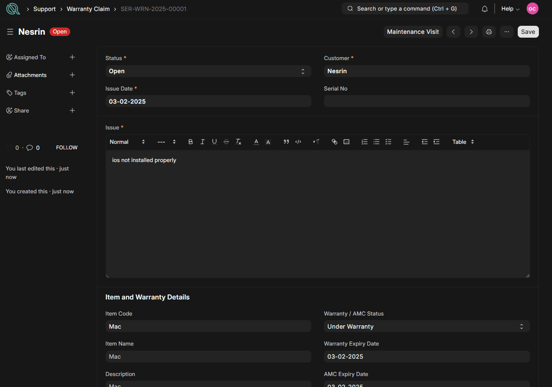Insert code block in Issue editor
This screenshot has width=552, height=387.
pos(298,142)
